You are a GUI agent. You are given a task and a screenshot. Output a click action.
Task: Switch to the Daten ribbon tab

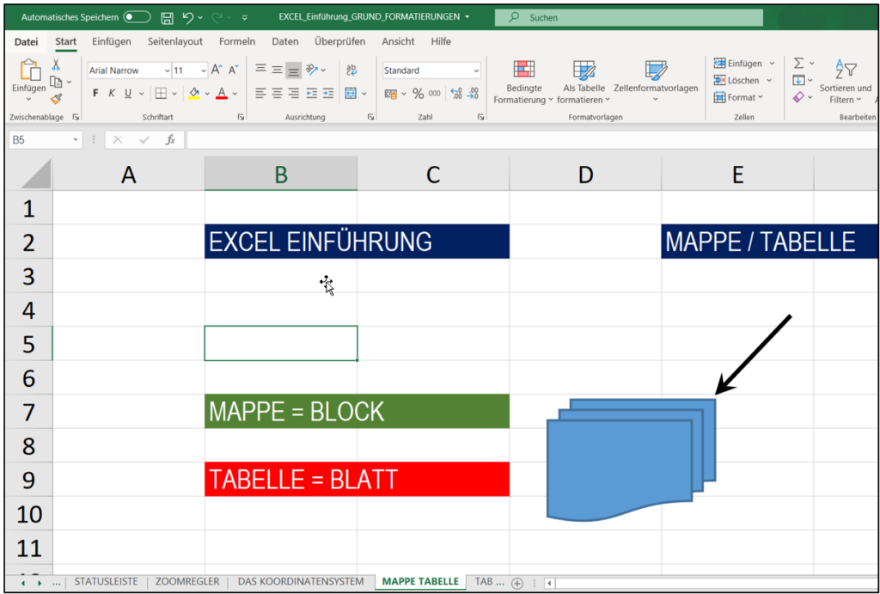285,41
